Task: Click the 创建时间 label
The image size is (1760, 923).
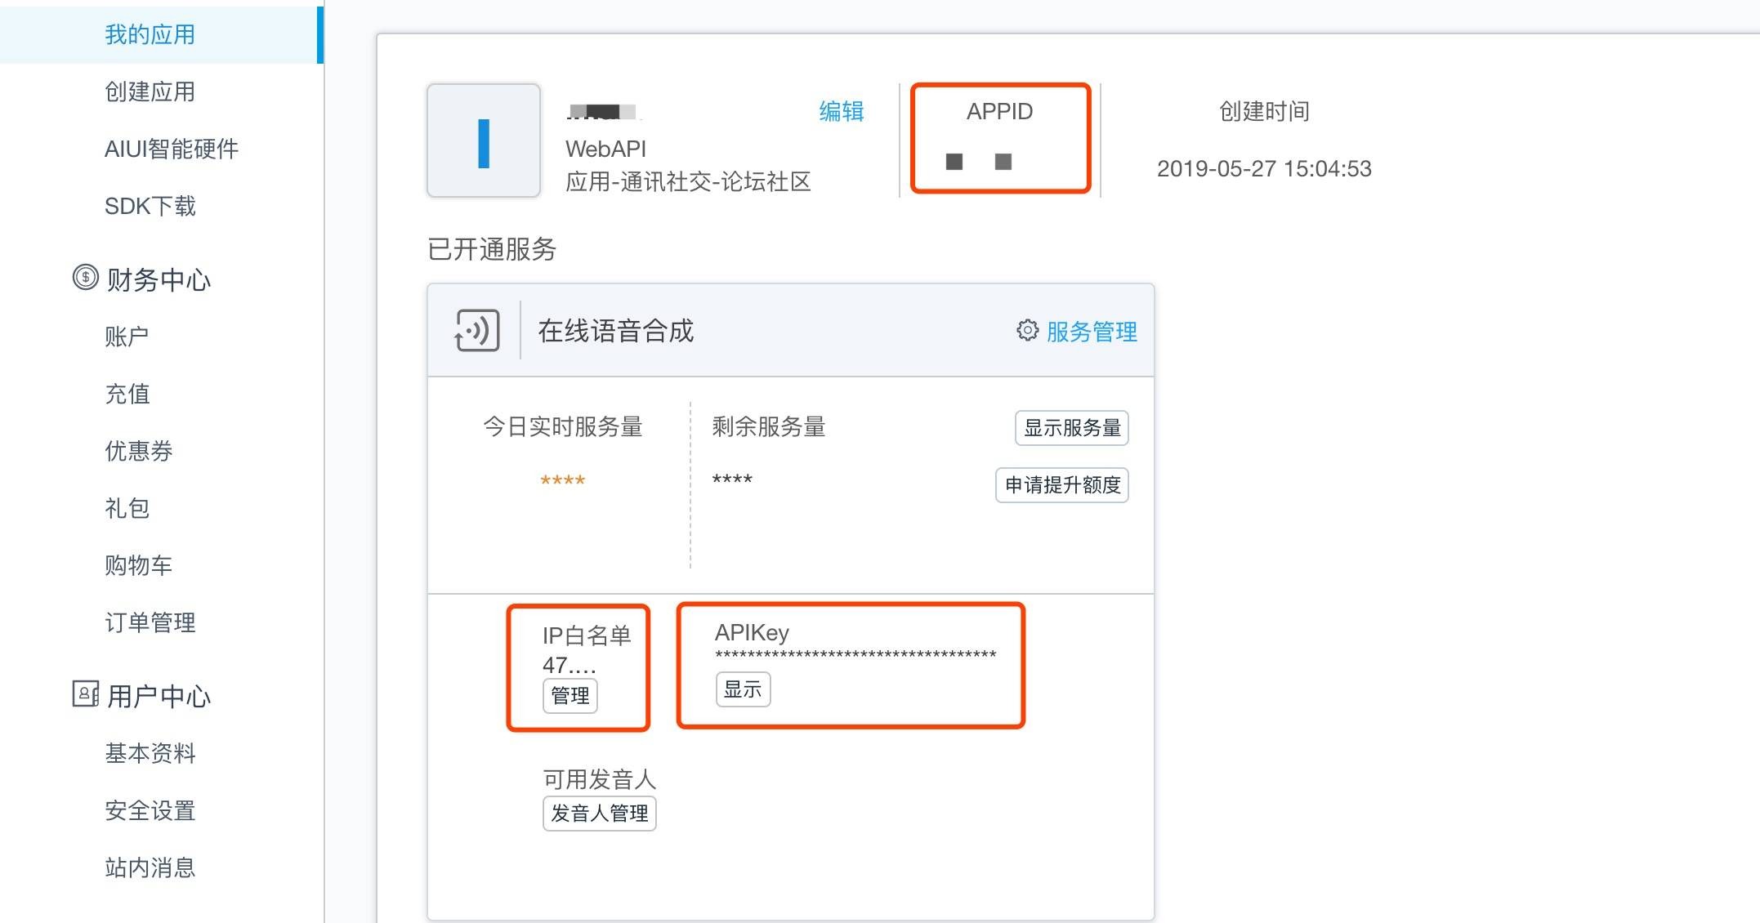Action: point(1264,111)
